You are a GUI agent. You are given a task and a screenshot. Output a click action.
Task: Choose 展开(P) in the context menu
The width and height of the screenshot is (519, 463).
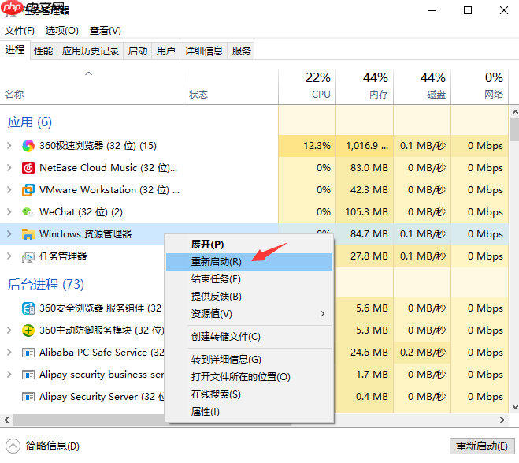coord(249,245)
